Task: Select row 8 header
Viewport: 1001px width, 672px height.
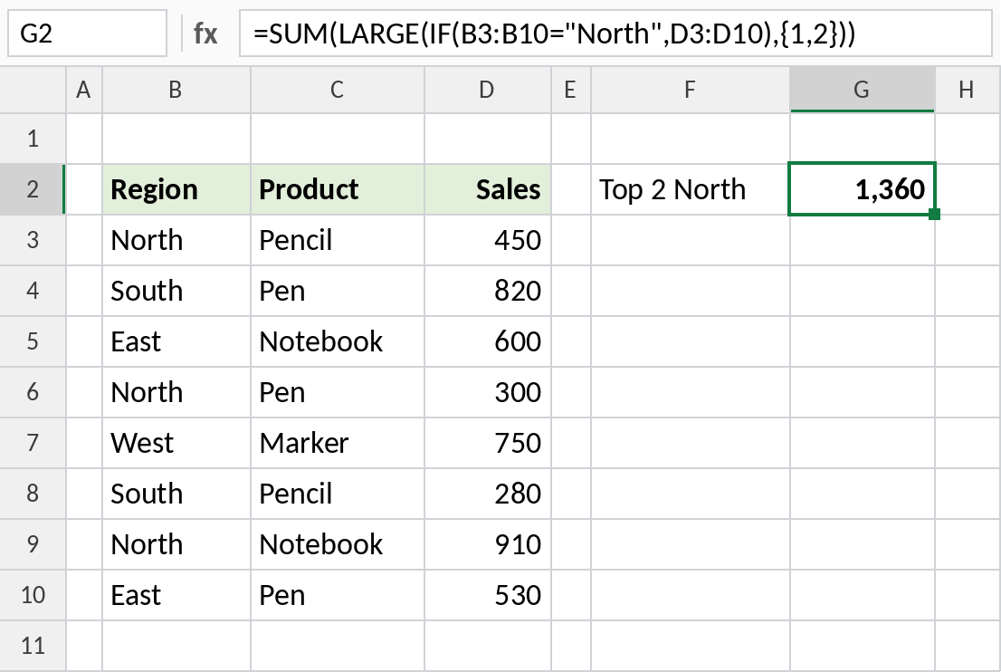Action: tap(33, 494)
